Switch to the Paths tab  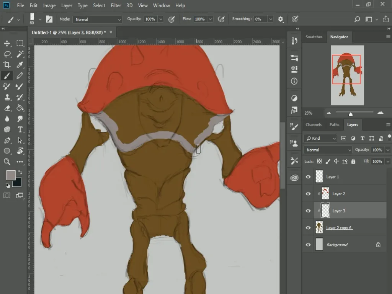(x=334, y=124)
